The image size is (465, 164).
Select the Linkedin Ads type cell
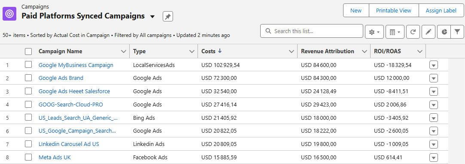tap(149, 144)
